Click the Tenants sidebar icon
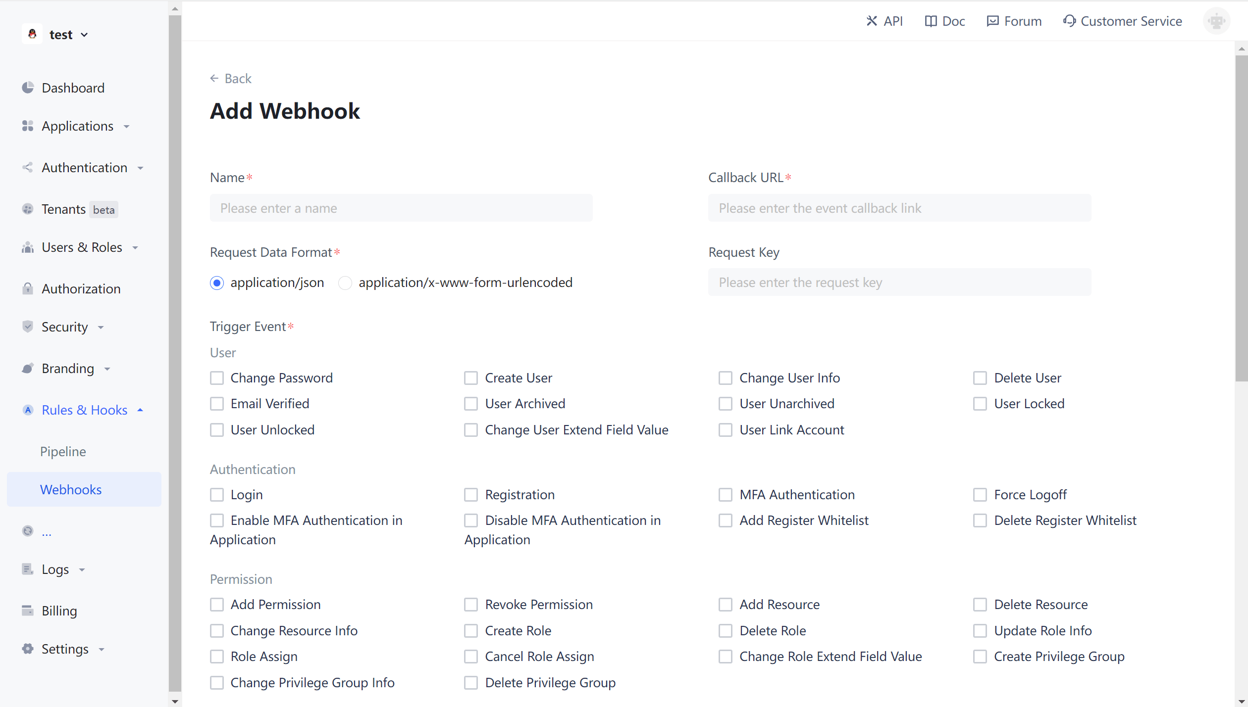The height and width of the screenshot is (707, 1248). pos(28,209)
